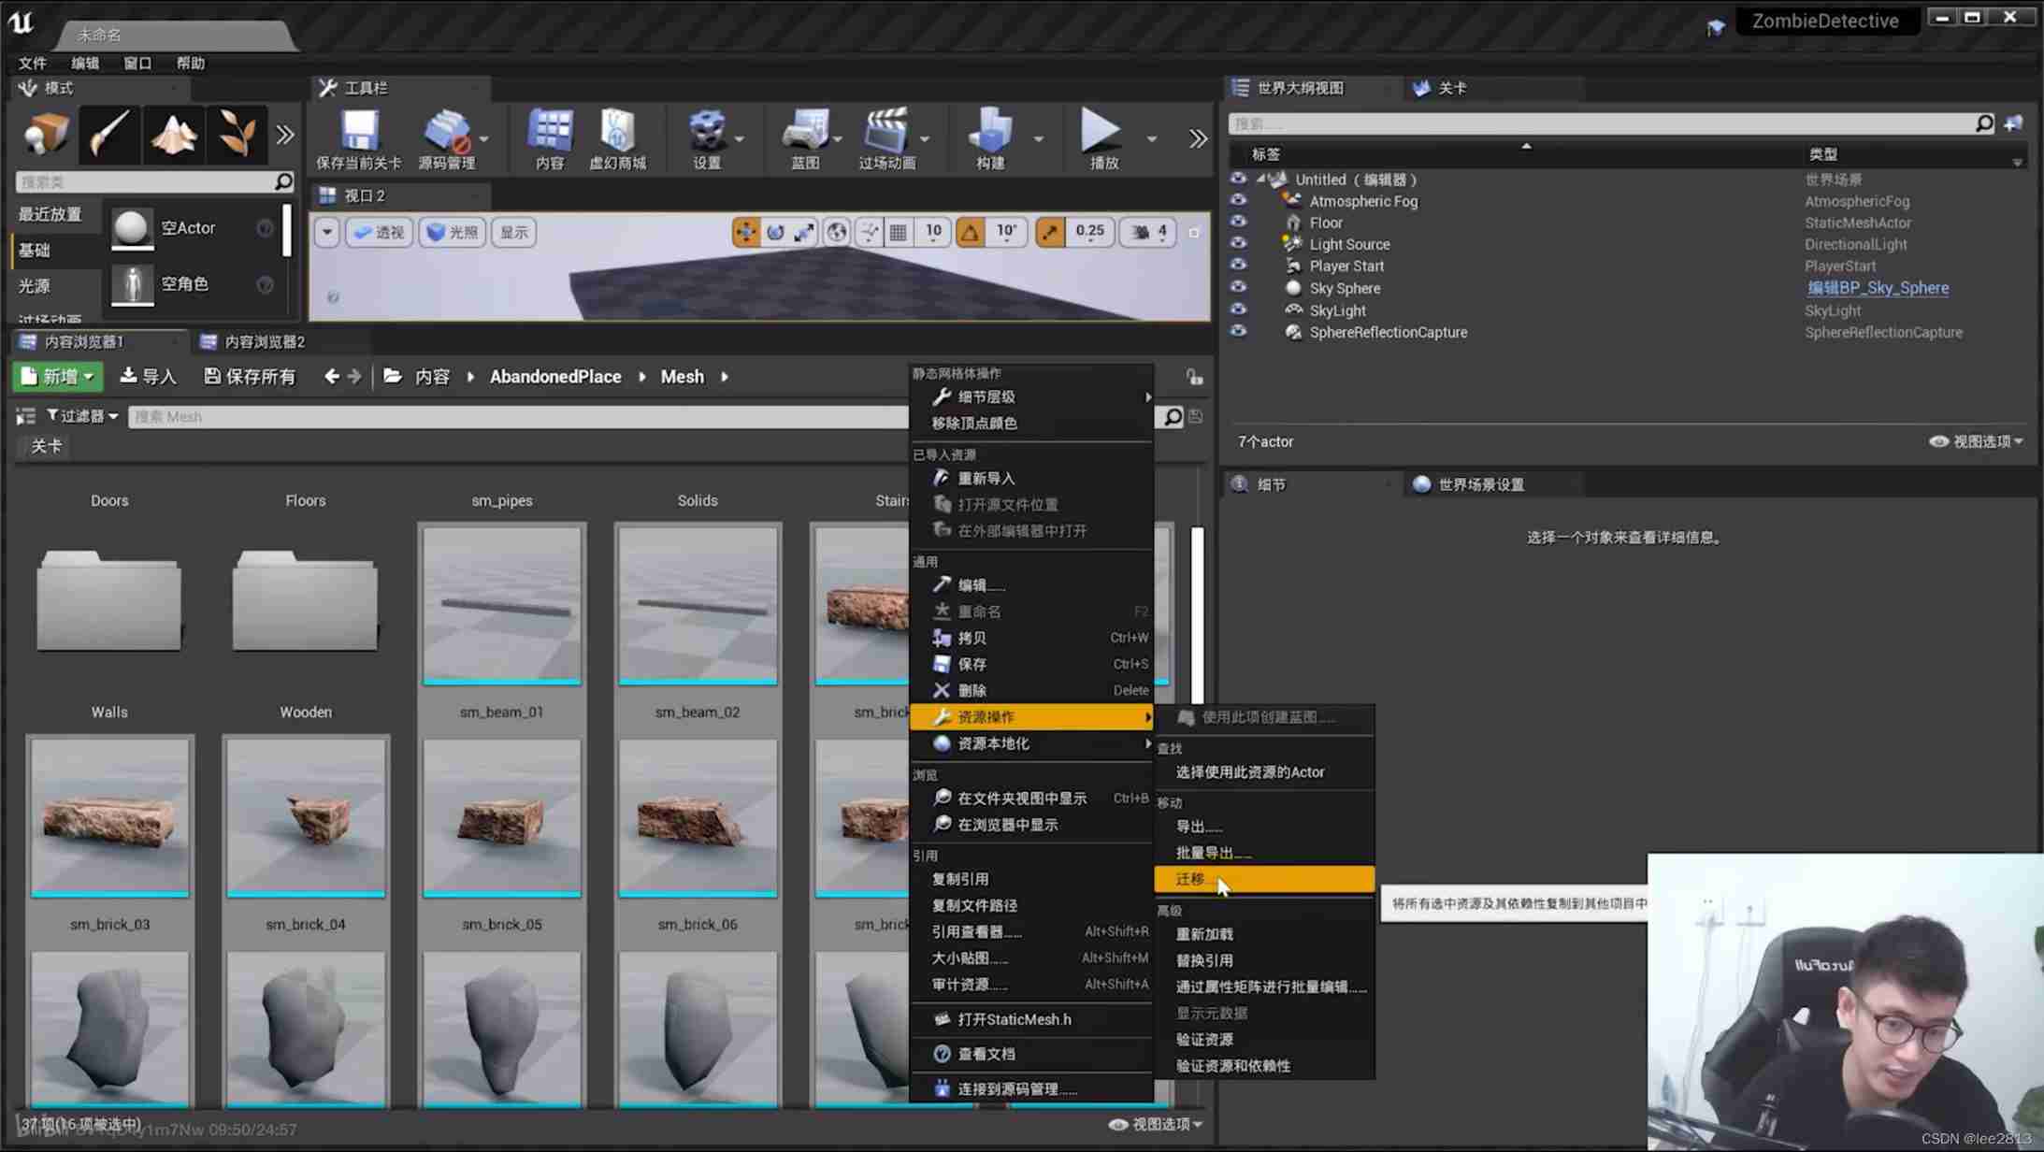The height and width of the screenshot is (1152, 2044).
Task: Open View Options dropdown in content browser
Action: [x=1156, y=1124]
